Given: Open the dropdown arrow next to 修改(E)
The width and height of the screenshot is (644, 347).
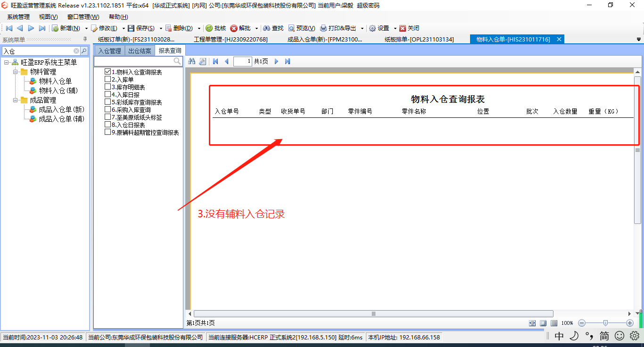Looking at the screenshot, I should coord(124,28).
